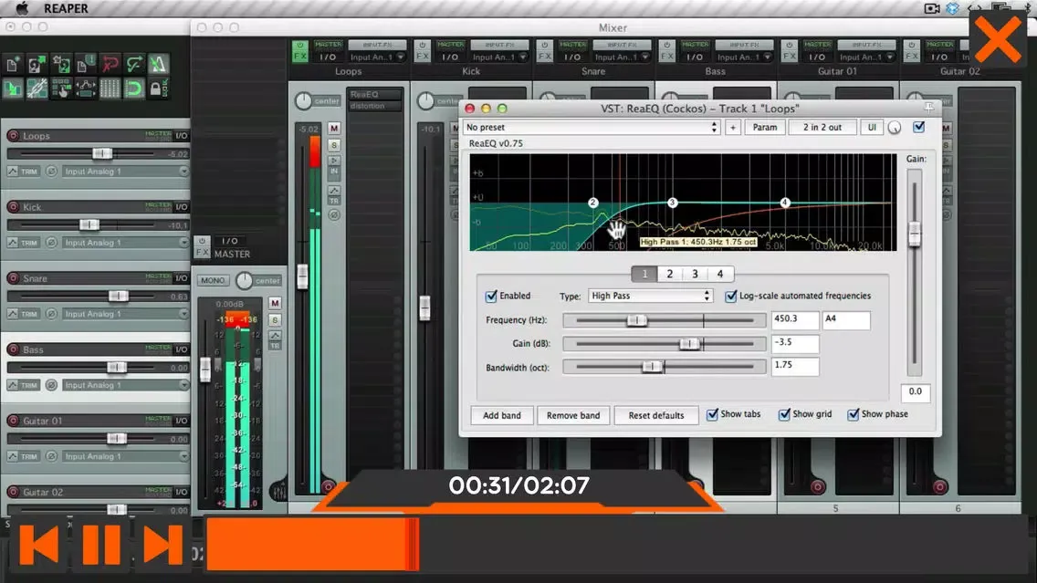Open Kick mixer strip input dropdown
Screen dimensions: 1037x583
(499, 57)
